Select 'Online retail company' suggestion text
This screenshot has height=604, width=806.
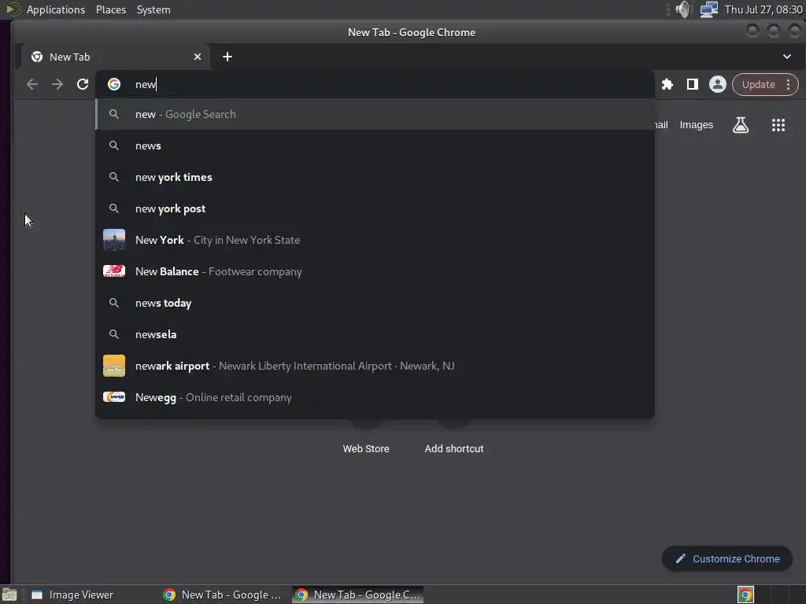(x=238, y=397)
